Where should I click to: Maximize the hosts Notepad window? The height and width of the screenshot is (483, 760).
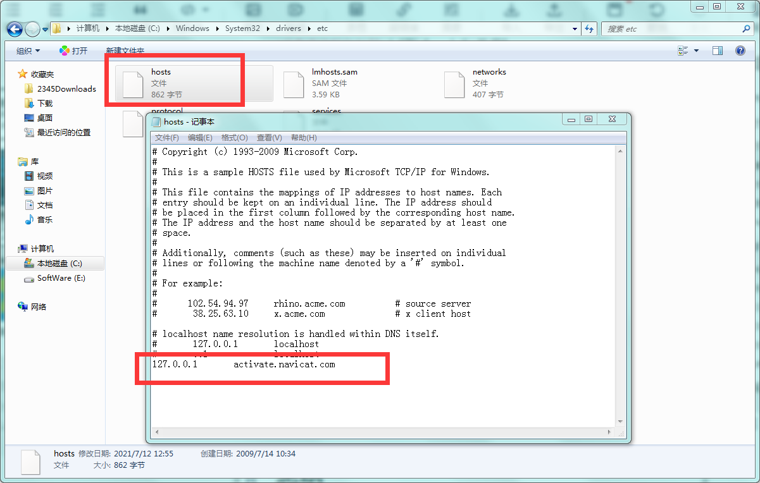click(x=588, y=119)
